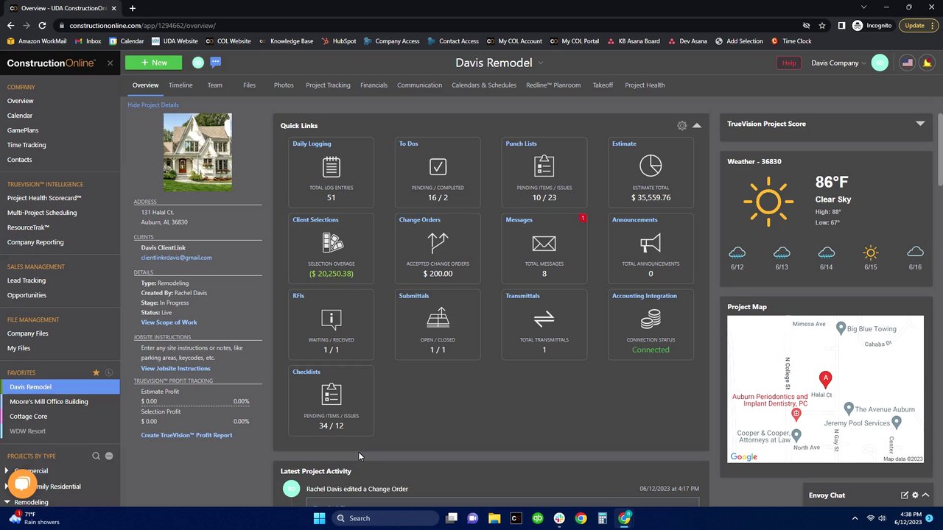Open View Jobsite Instructions link
The width and height of the screenshot is (943, 530).
[175, 369]
